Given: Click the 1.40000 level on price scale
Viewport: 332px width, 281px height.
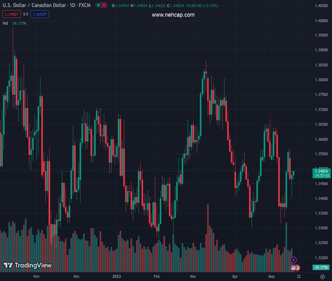Looking at the screenshot, I should point(321,21).
